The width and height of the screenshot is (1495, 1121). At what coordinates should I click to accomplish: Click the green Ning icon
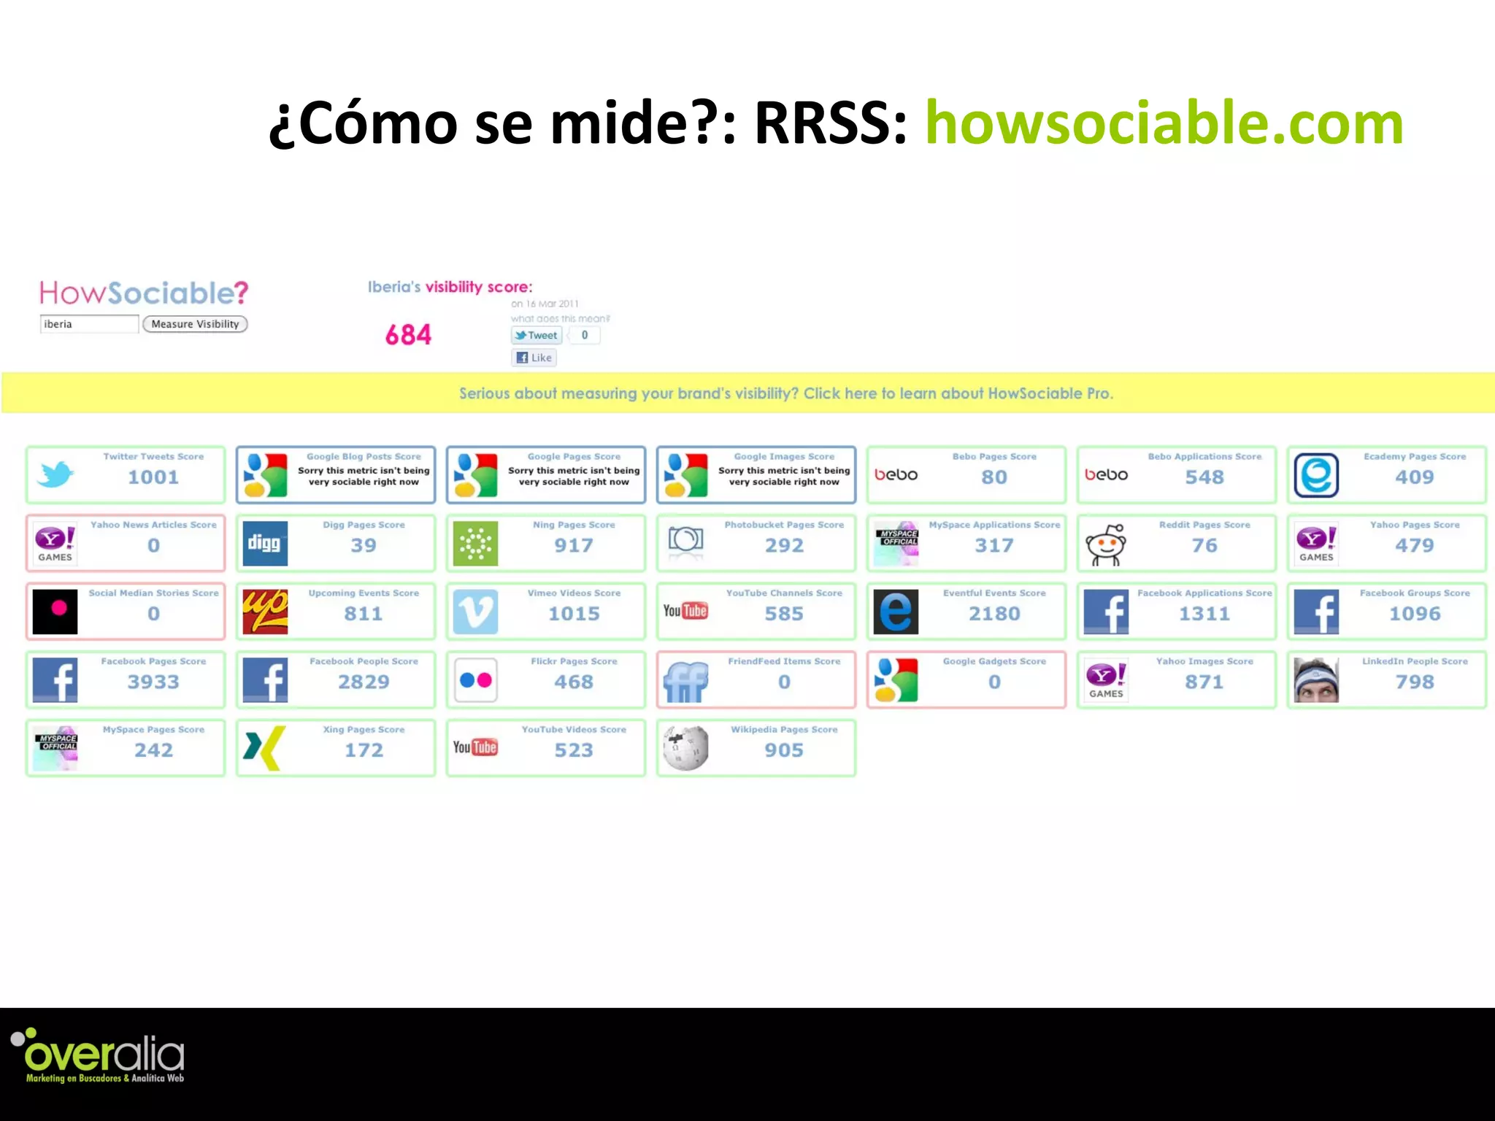pos(475,544)
